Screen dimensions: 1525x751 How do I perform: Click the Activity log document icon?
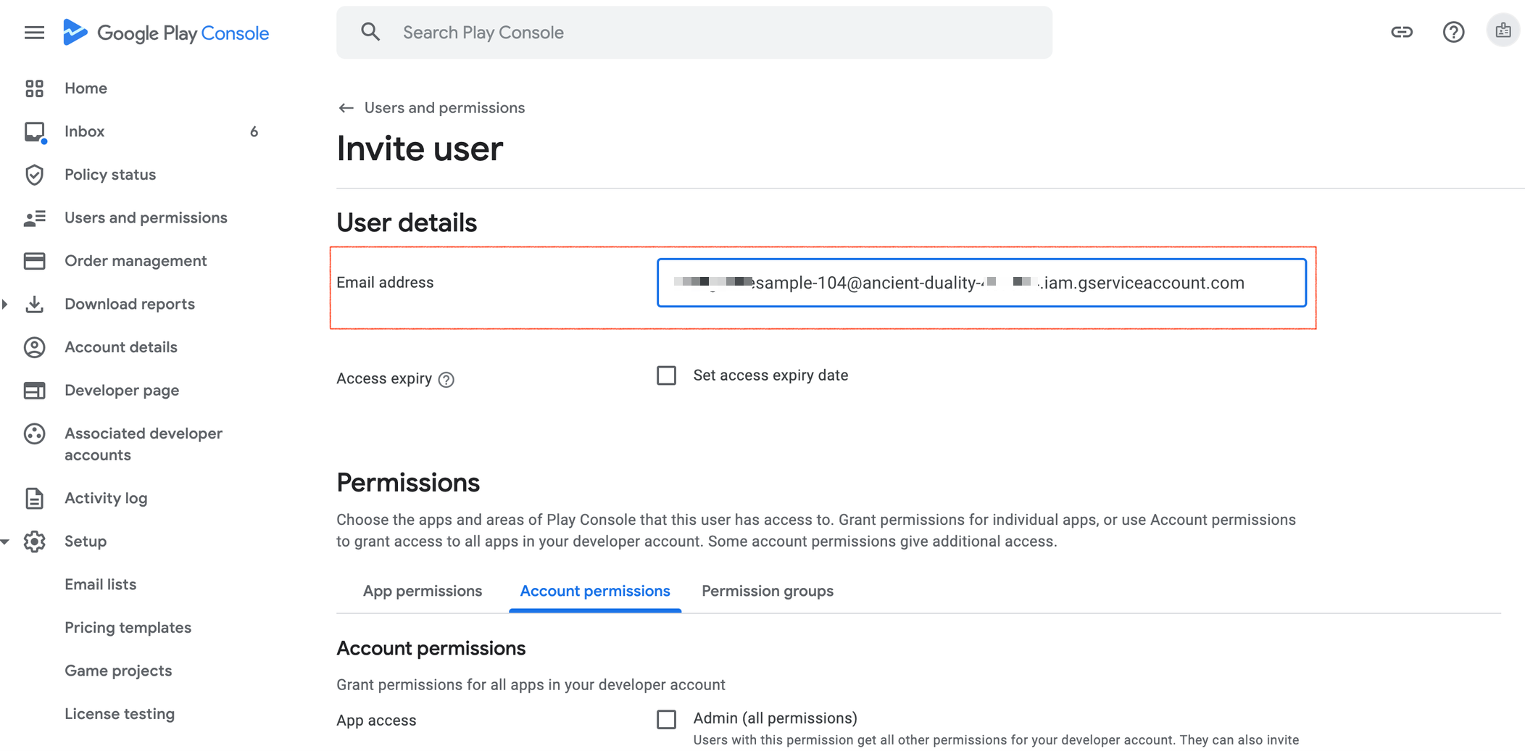click(x=34, y=498)
